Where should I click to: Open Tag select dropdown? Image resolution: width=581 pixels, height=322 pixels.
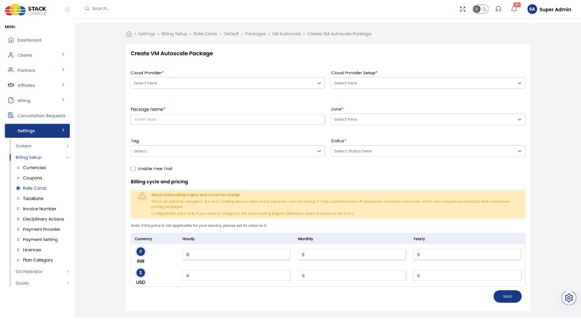228,151
